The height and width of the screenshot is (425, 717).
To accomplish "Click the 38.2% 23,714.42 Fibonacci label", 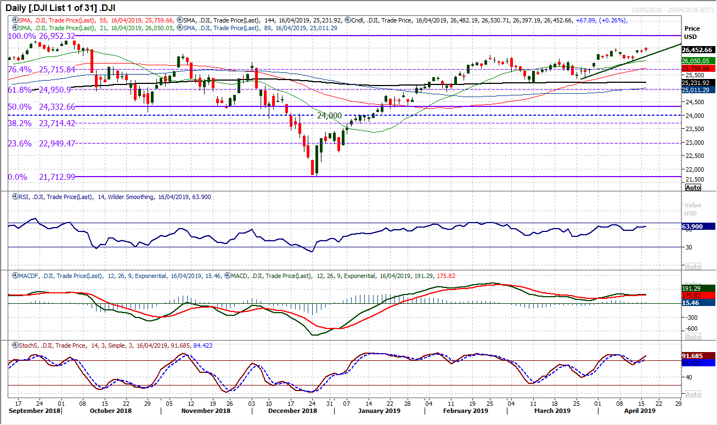I will [41, 123].
